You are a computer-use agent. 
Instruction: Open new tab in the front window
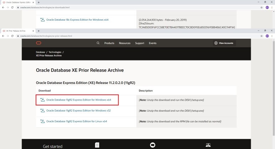38,31
